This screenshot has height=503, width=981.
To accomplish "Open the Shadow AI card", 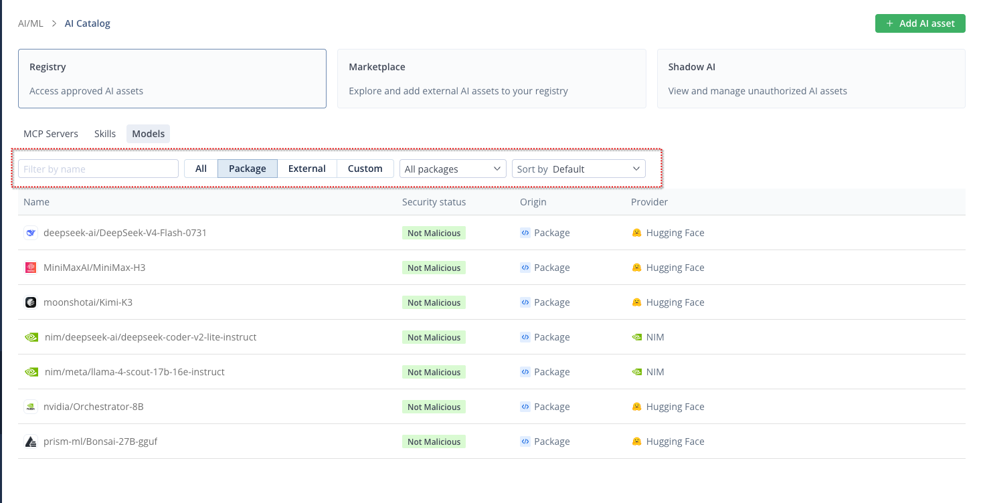I will click(x=811, y=78).
